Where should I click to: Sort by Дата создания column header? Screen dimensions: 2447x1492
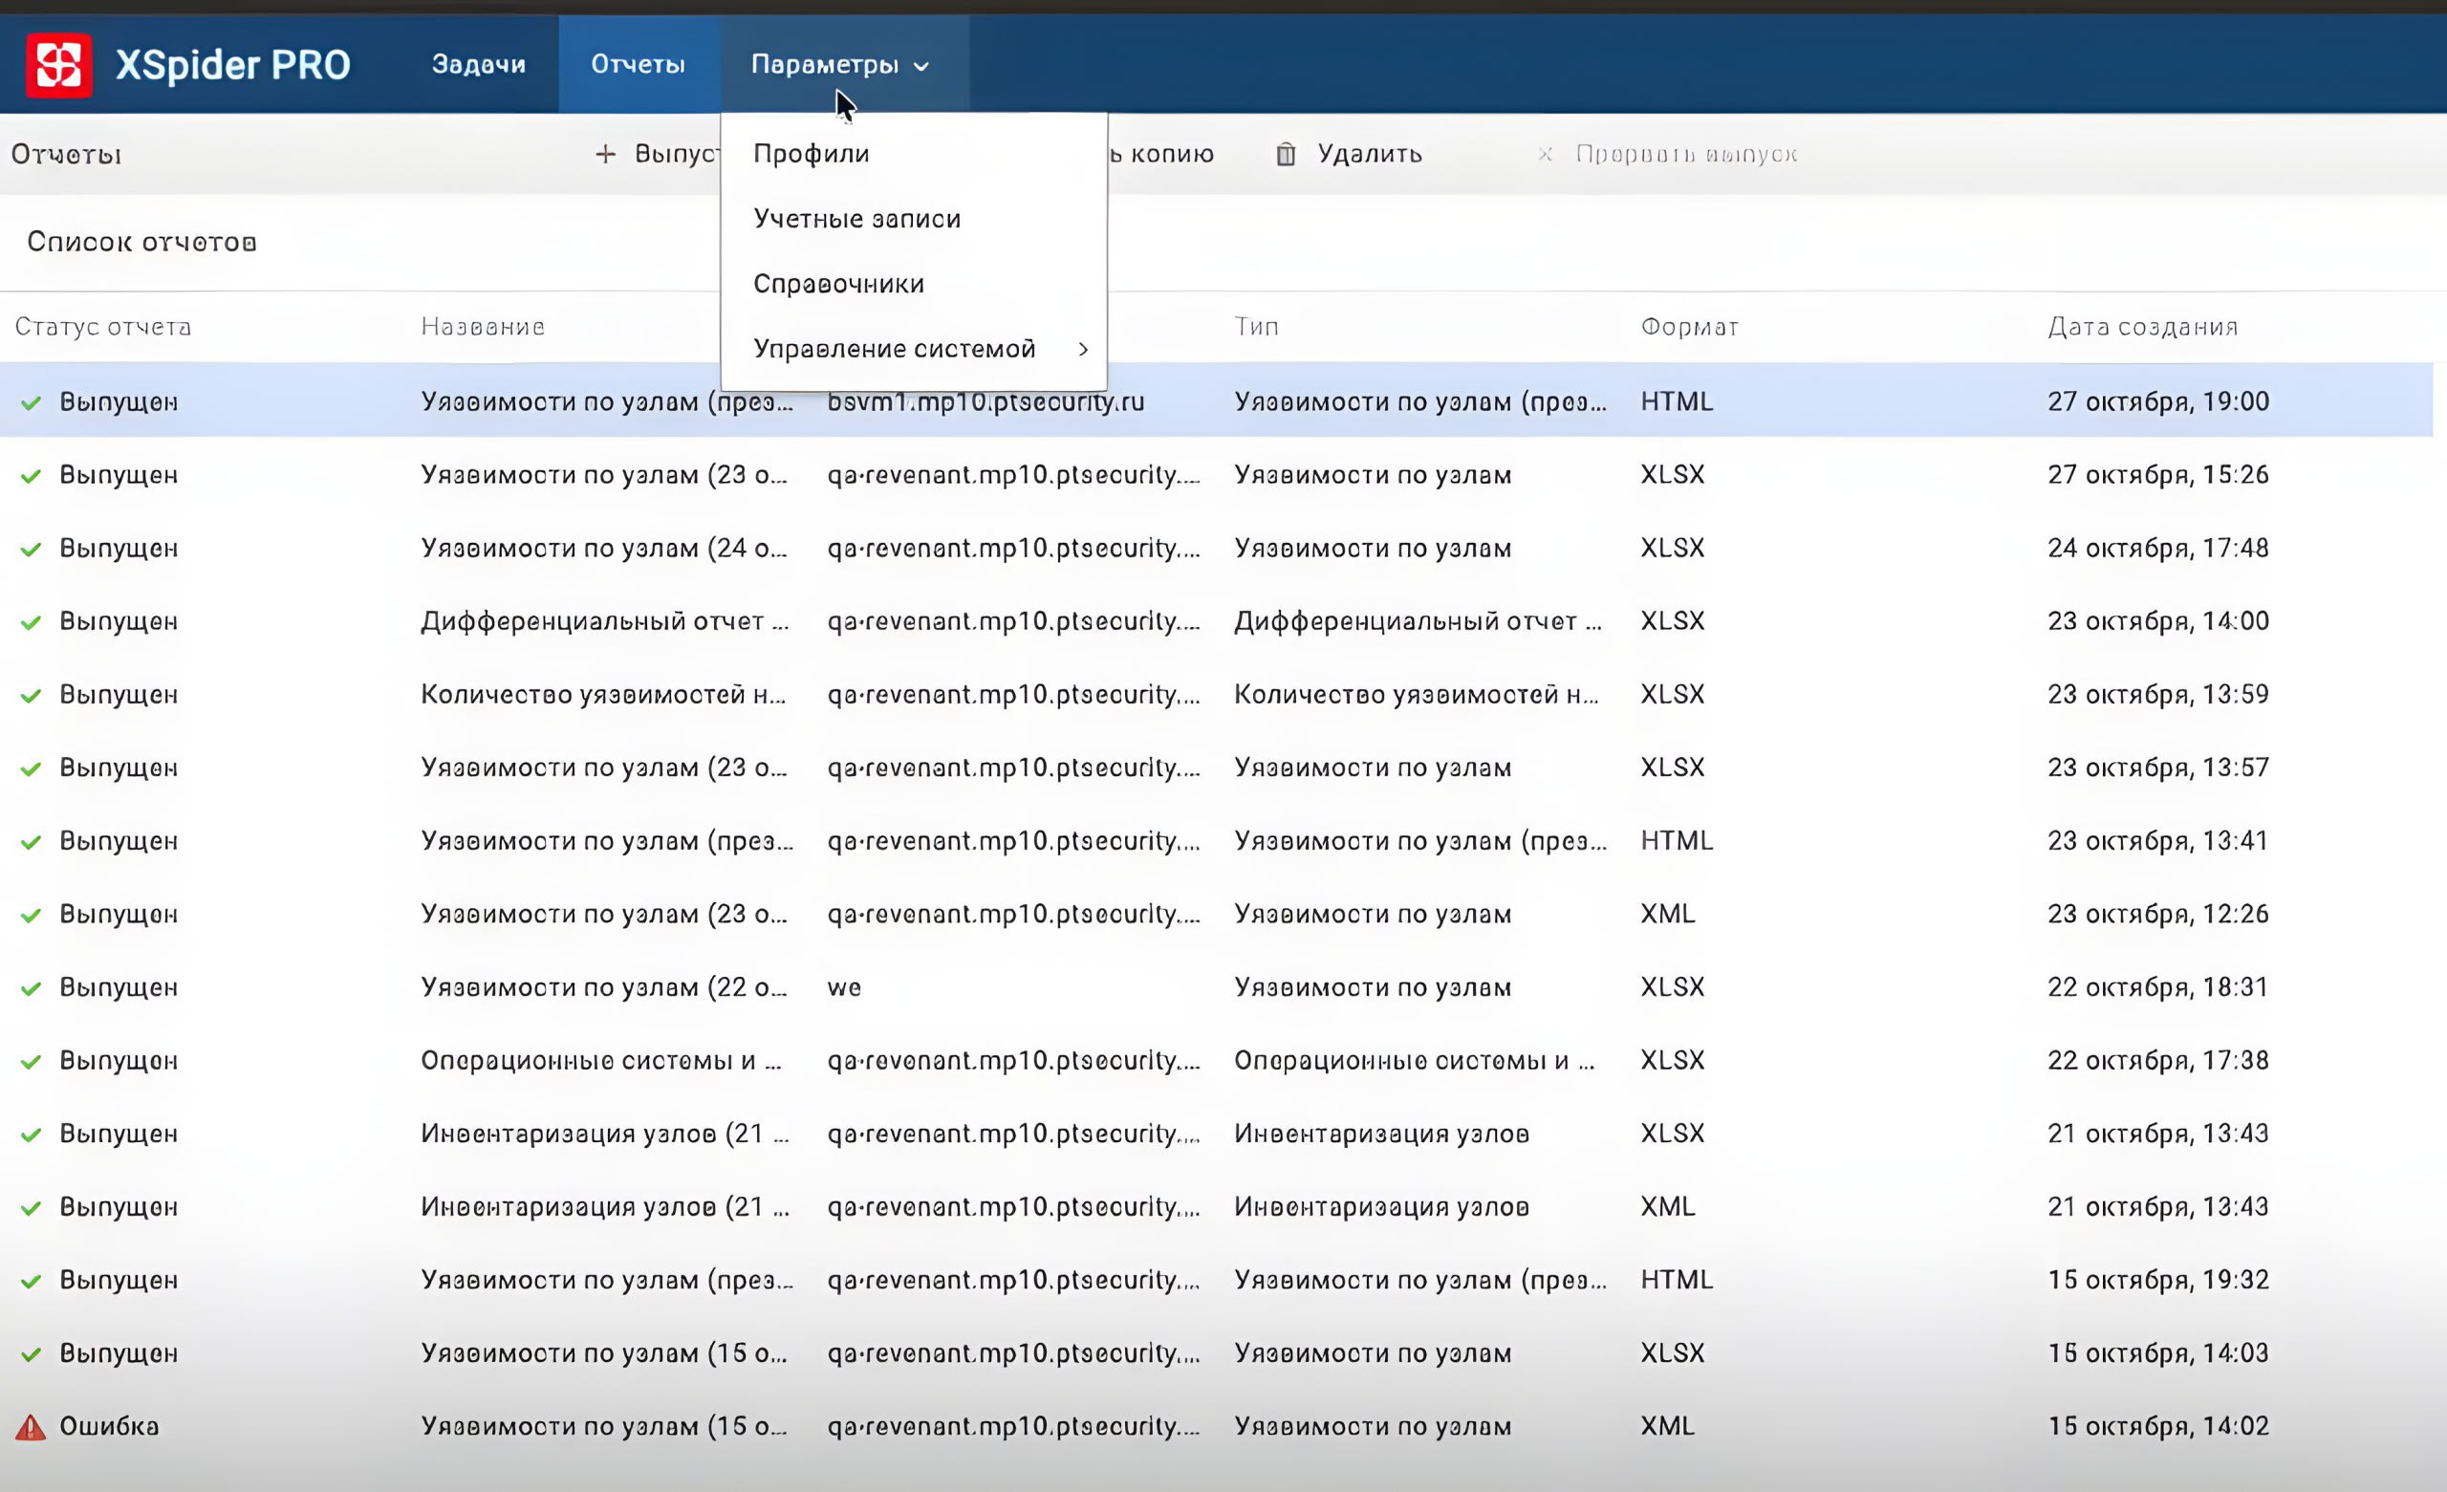pos(2142,327)
